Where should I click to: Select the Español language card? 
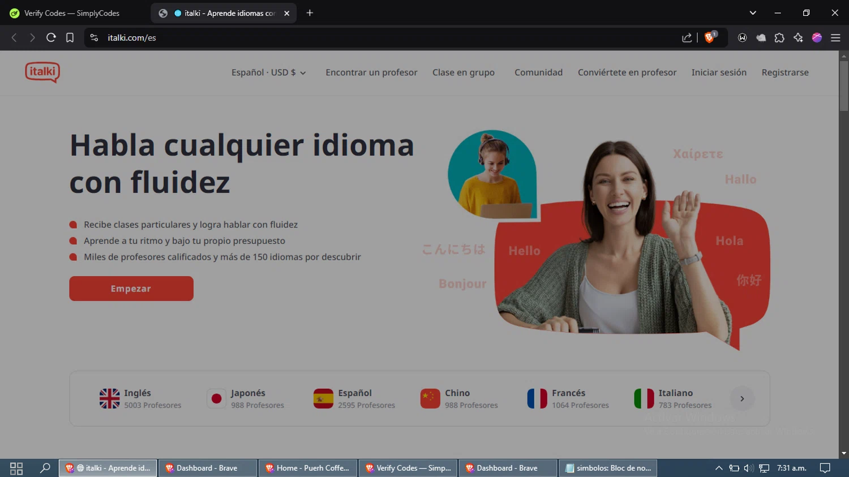pos(354,399)
